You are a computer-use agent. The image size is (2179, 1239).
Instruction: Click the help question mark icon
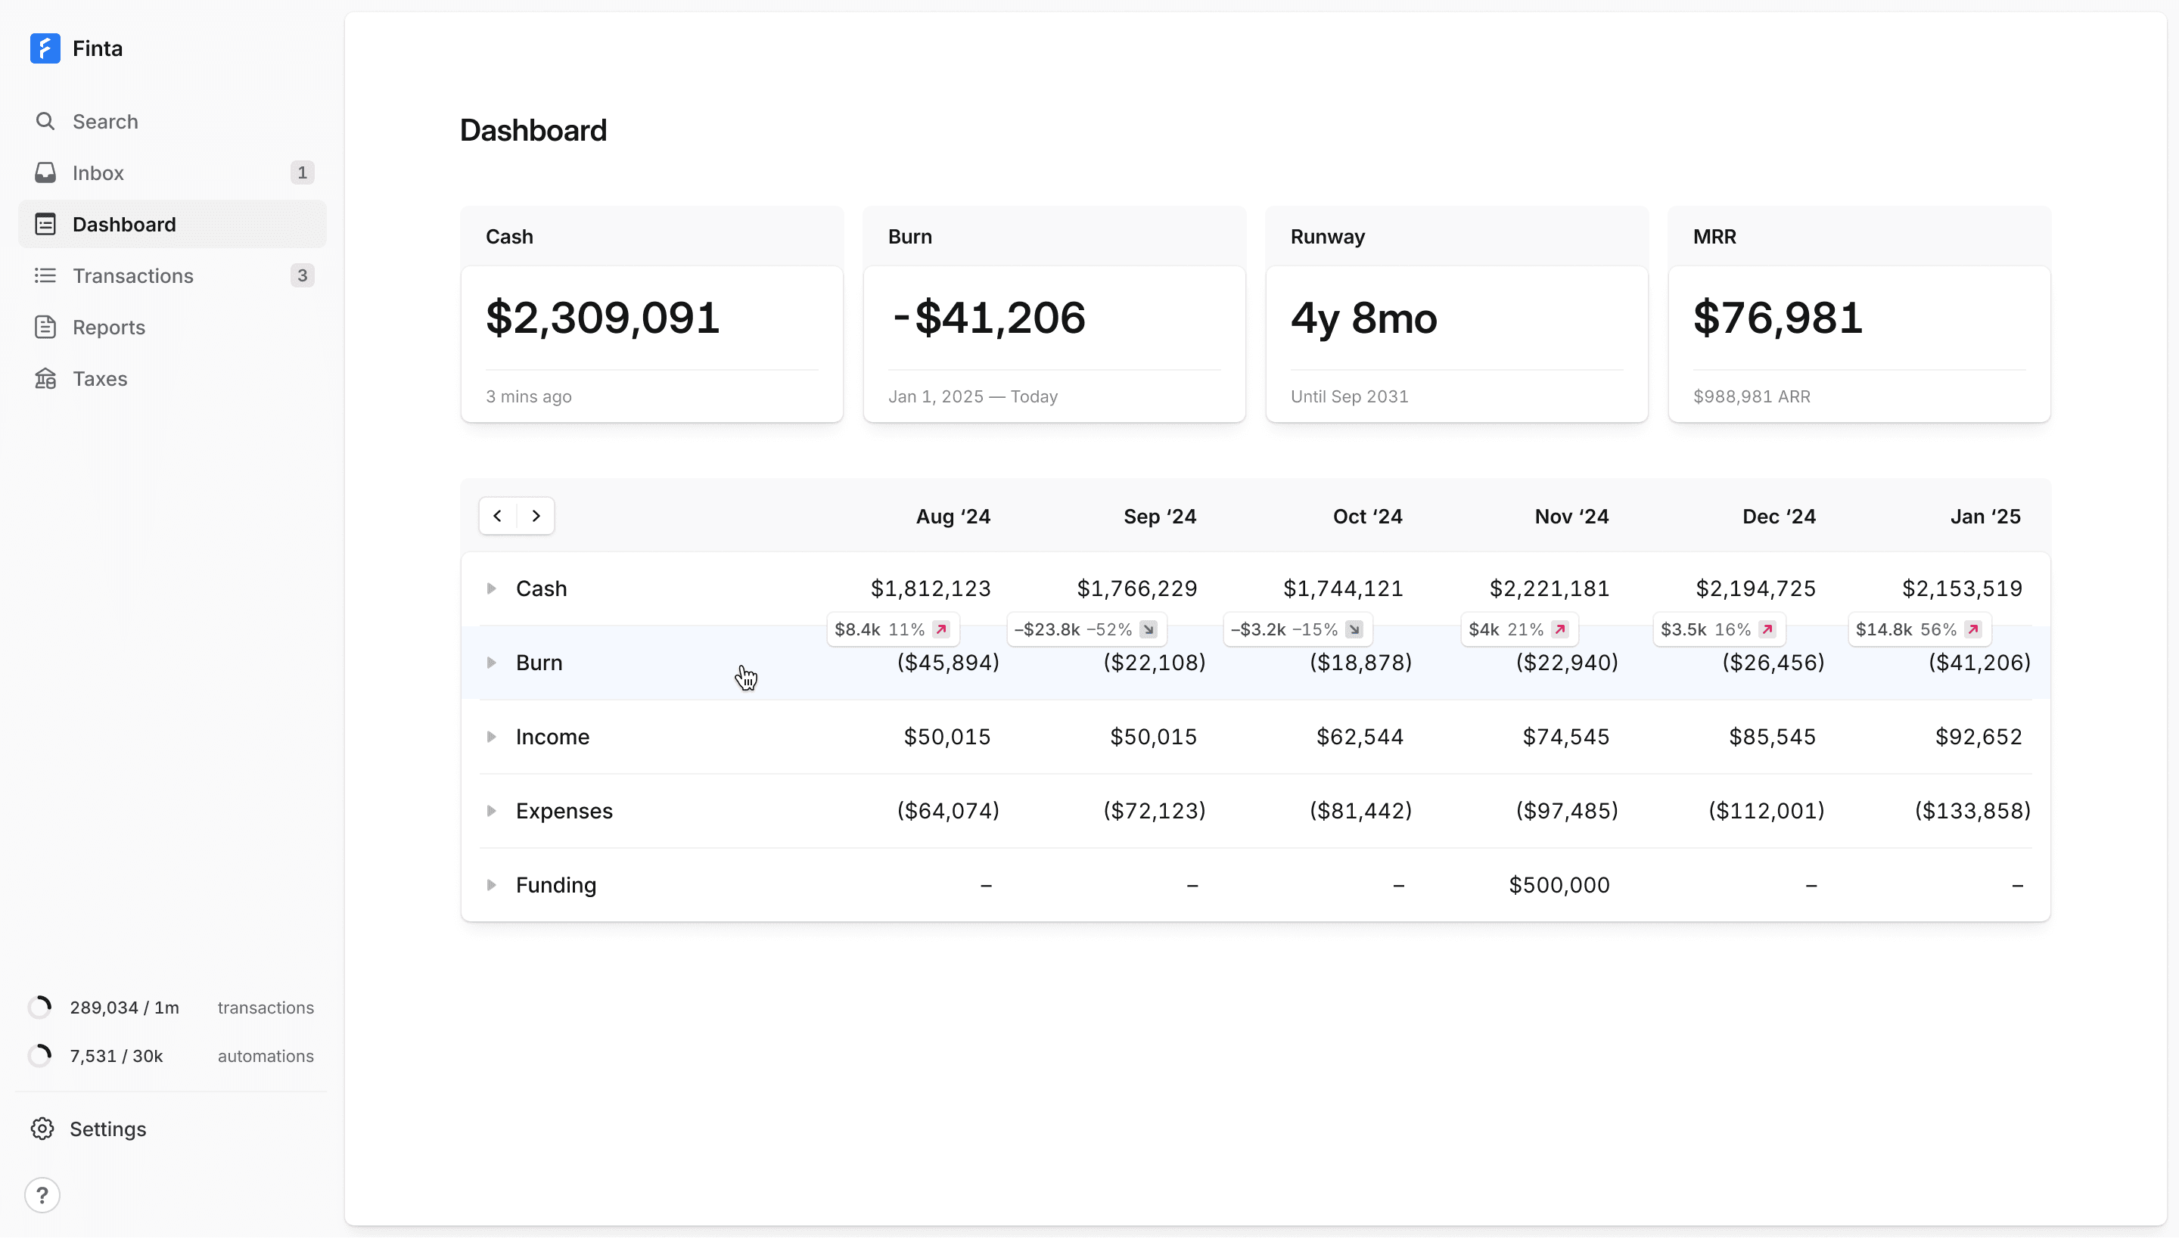tap(42, 1195)
